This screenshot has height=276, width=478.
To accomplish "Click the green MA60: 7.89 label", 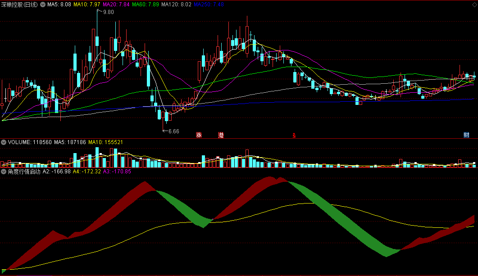I will pyautogui.click(x=146, y=5).
